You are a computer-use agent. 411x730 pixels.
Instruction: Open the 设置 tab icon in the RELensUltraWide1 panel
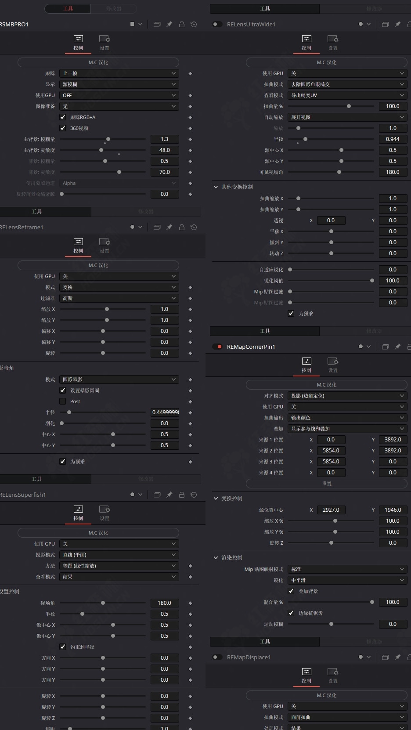tap(333, 39)
